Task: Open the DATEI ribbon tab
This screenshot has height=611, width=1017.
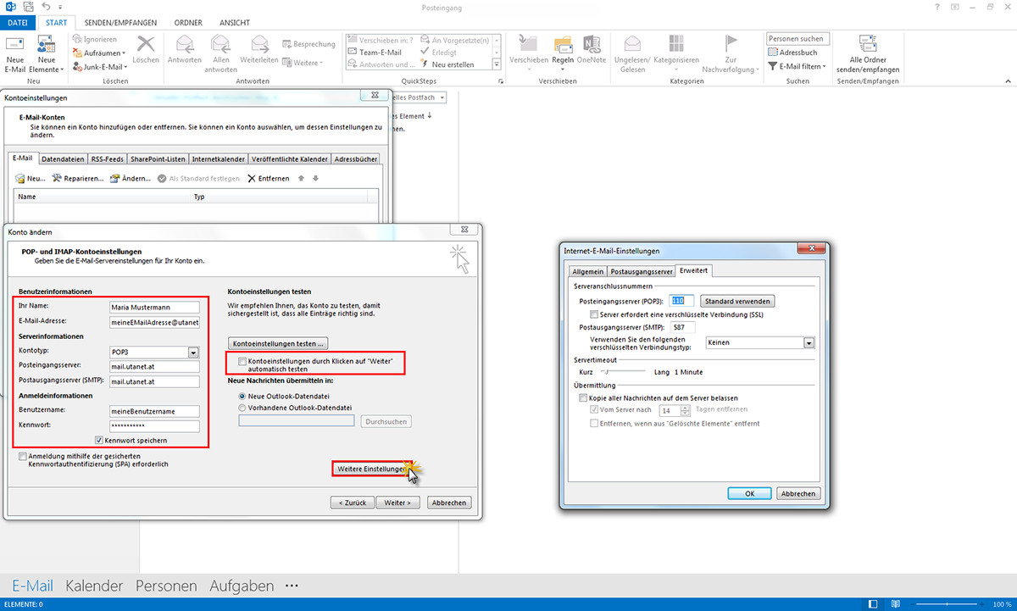Action: (x=17, y=23)
